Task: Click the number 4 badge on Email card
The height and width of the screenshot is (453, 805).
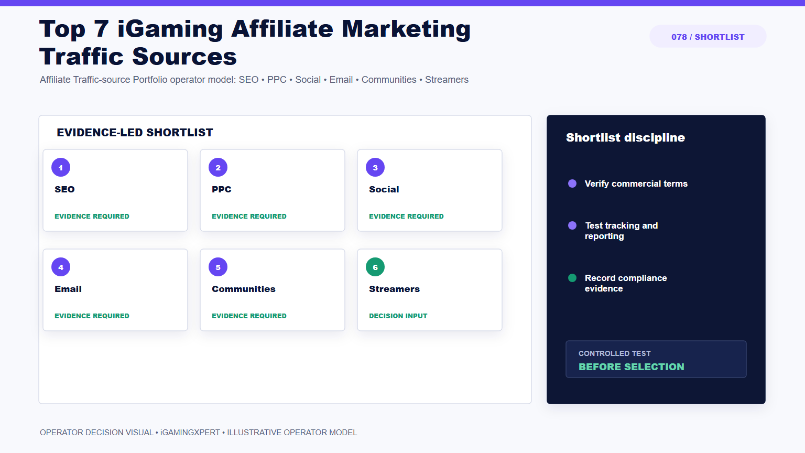Action: tap(61, 267)
